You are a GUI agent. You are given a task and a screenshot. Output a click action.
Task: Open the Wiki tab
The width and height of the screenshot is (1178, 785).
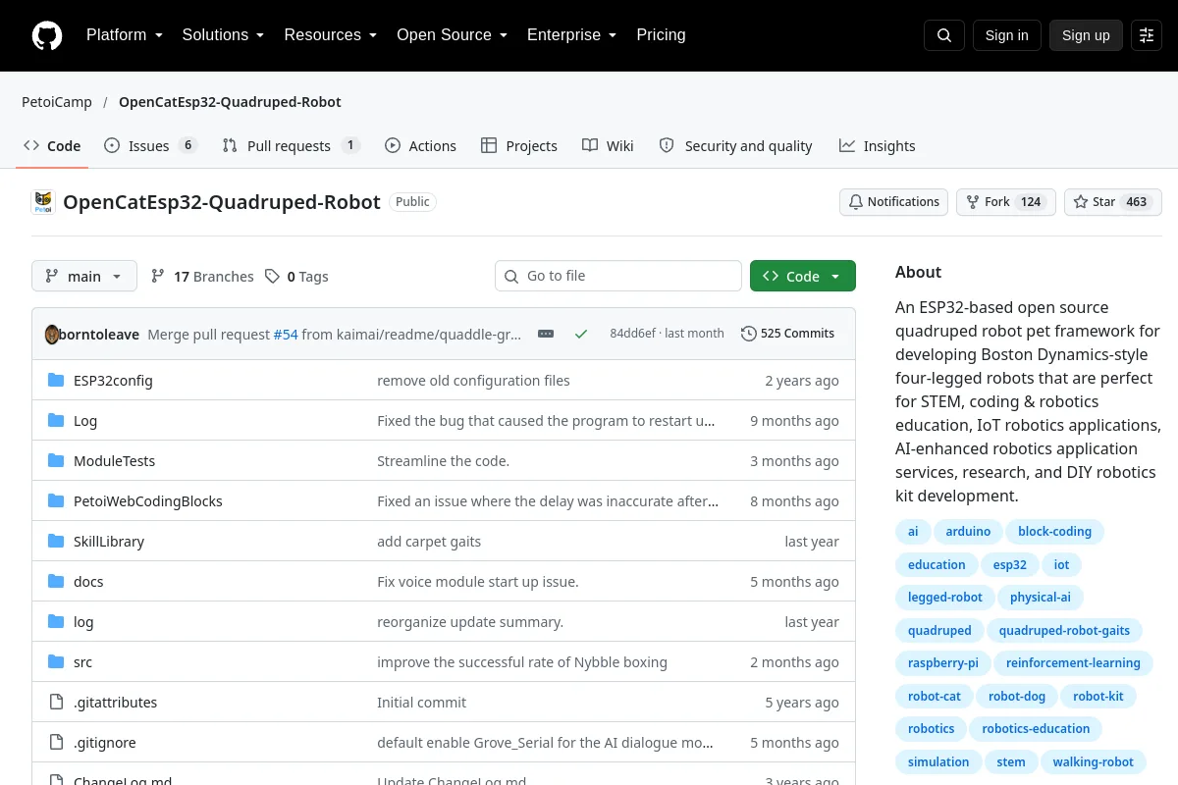[608, 145]
